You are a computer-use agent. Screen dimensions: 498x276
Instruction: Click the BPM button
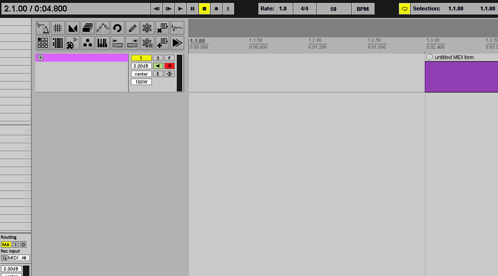(363, 9)
